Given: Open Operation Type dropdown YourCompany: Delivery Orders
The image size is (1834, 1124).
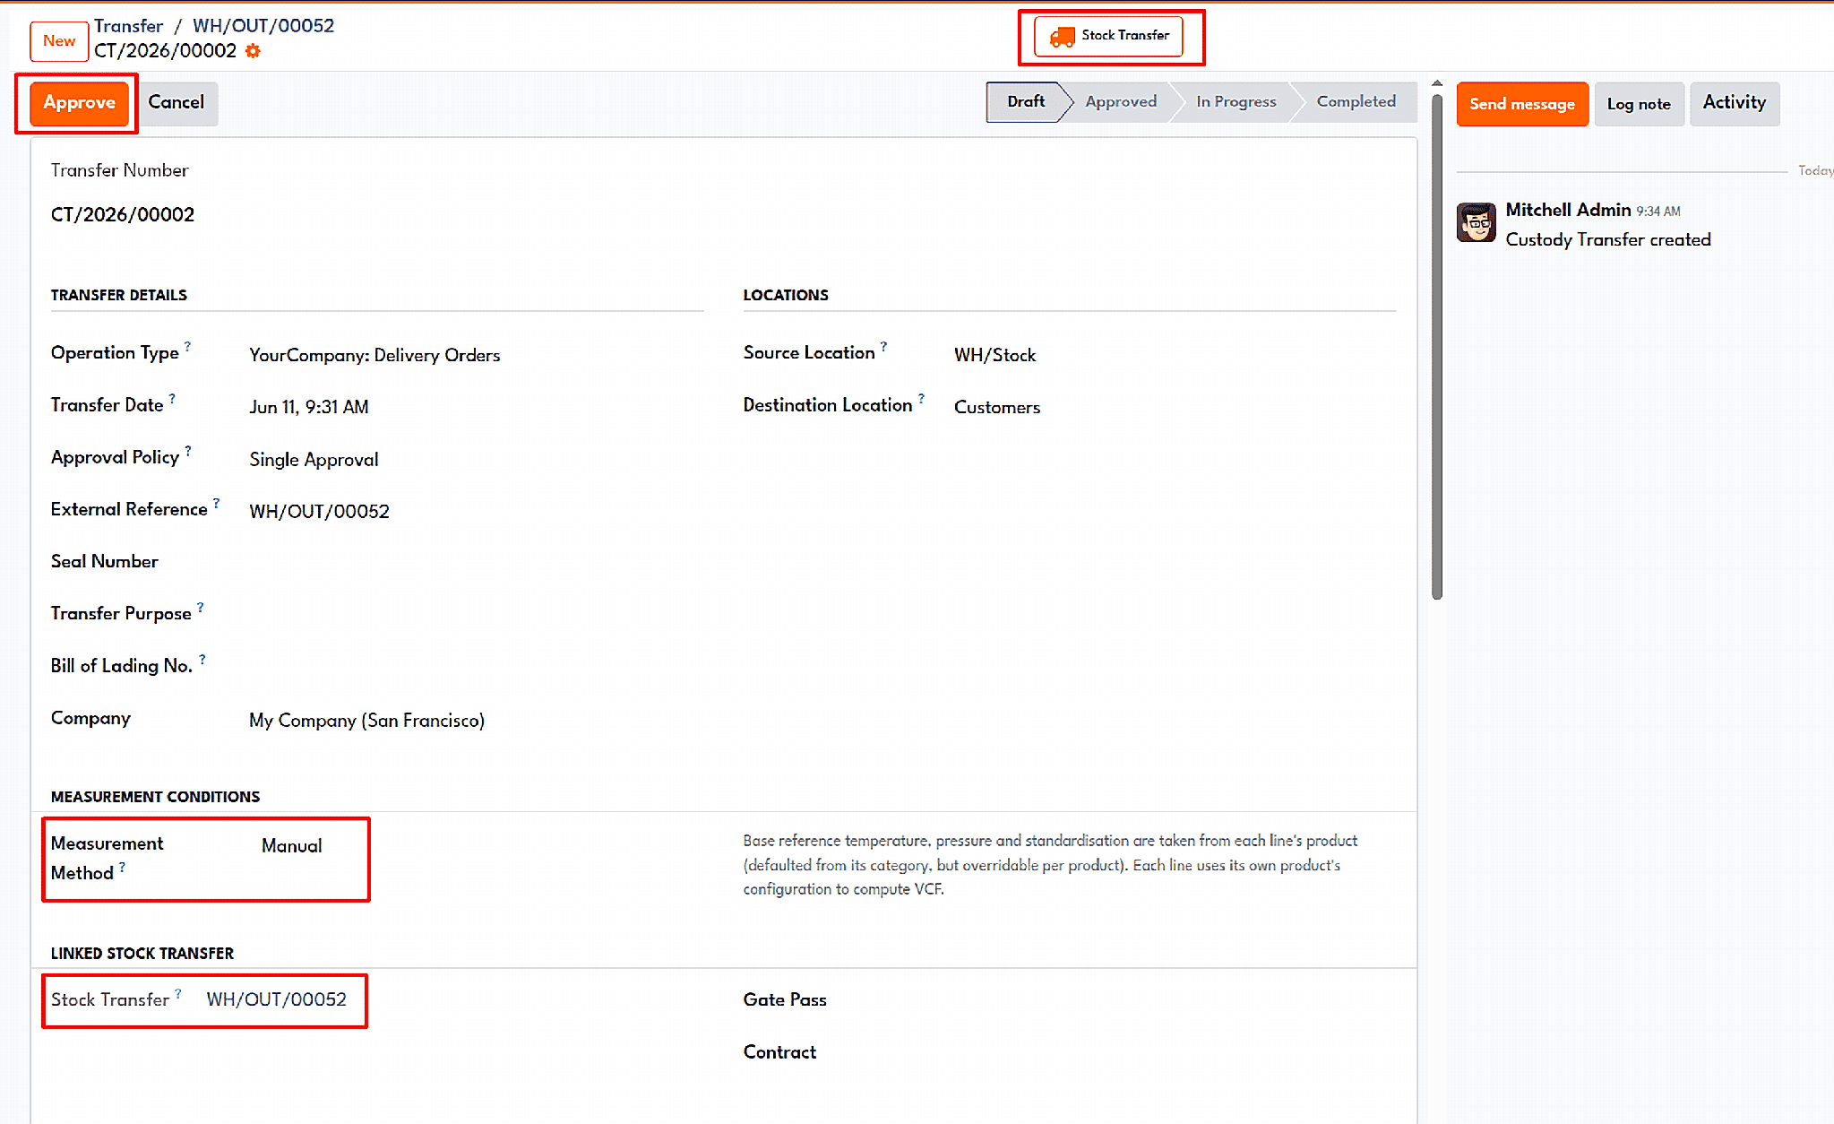Looking at the screenshot, I should coord(375,355).
